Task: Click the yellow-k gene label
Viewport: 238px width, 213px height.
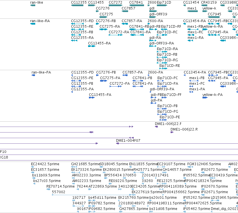Action: tap(209, 8)
